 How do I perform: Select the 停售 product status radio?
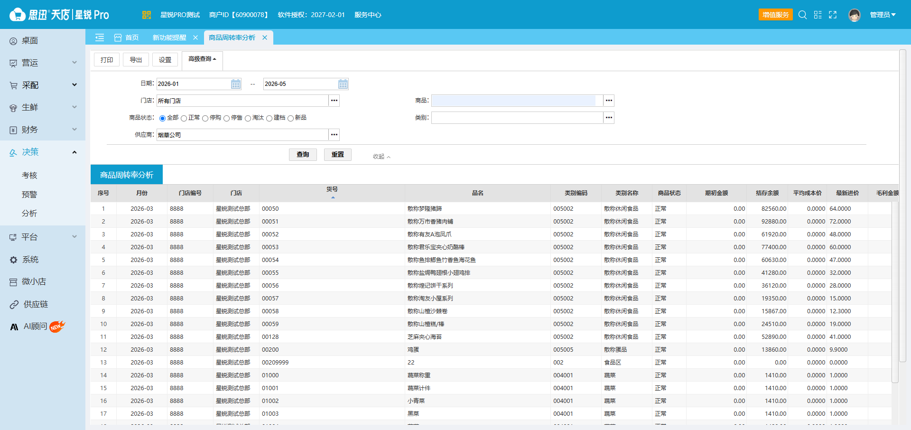click(x=227, y=118)
